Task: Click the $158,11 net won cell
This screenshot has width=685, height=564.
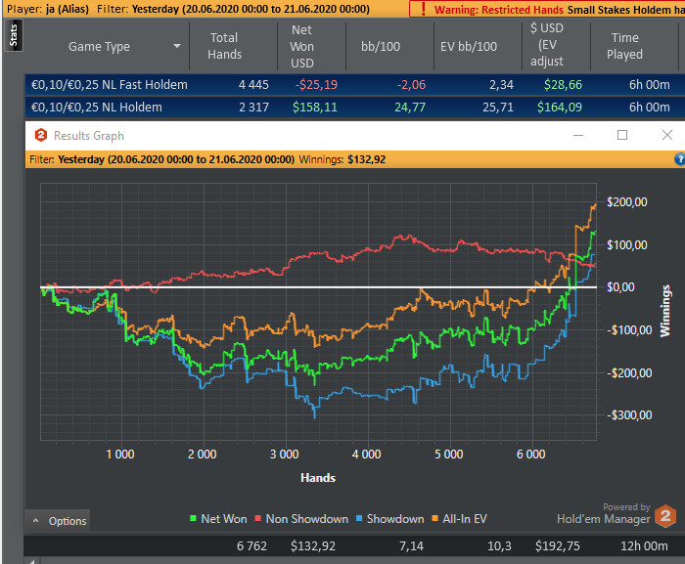Action: coord(315,107)
